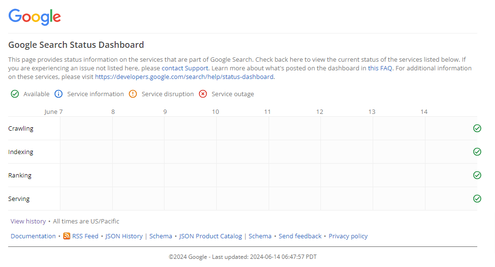Click the Crawling row green available checkmark
The height and width of the screenshot is (267, 495).
click(x=477, y=128)
